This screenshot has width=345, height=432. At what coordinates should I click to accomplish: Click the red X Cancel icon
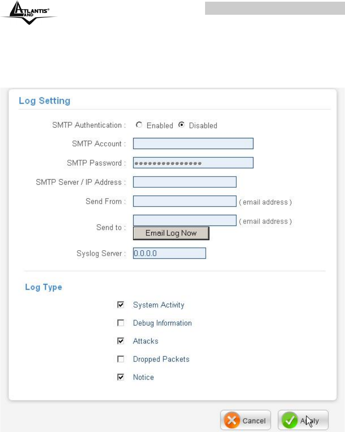232,420
